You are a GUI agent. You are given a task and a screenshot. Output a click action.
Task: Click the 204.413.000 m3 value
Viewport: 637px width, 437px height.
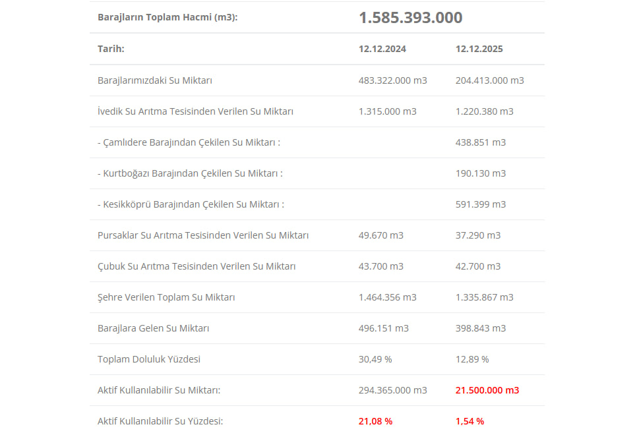point(490,80)
